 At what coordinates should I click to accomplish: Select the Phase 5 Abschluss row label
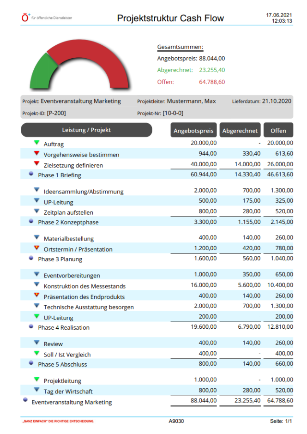(x=62, y=364)
